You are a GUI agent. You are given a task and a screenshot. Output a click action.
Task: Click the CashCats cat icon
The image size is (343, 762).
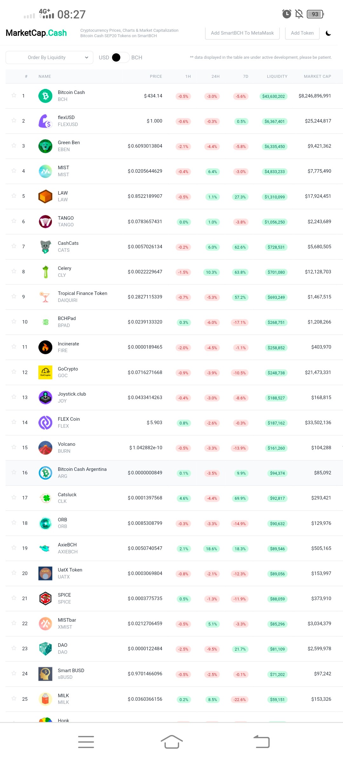point(45,246)
